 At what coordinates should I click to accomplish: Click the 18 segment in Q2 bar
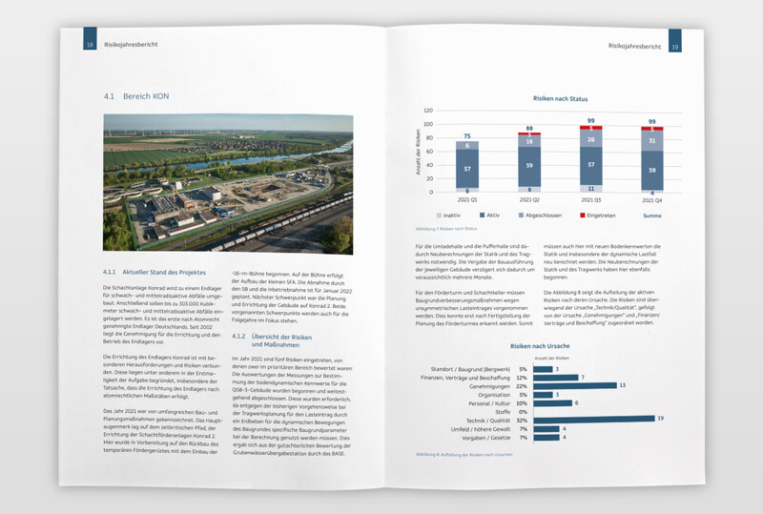(529, 141)
